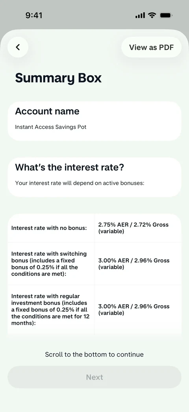This screenshot has height=412, width=189.
Task: Select the switching bonus interest rate row
Action: coord(94,264)
